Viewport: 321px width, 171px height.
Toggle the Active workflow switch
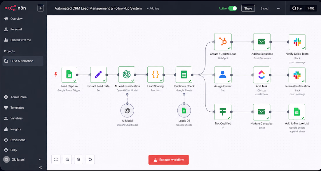click(x=233, y=8)
